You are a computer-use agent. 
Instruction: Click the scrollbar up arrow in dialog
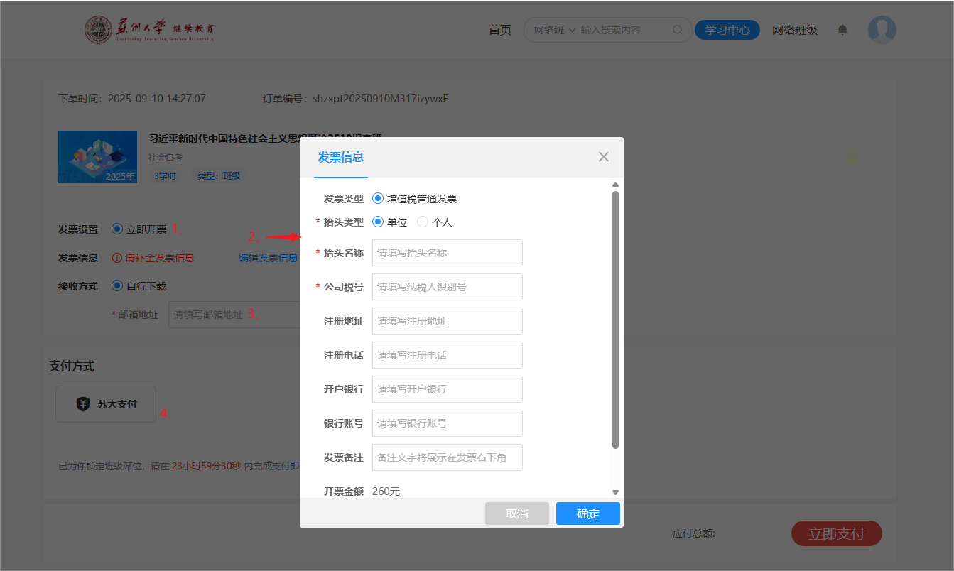tap(615, 185)
